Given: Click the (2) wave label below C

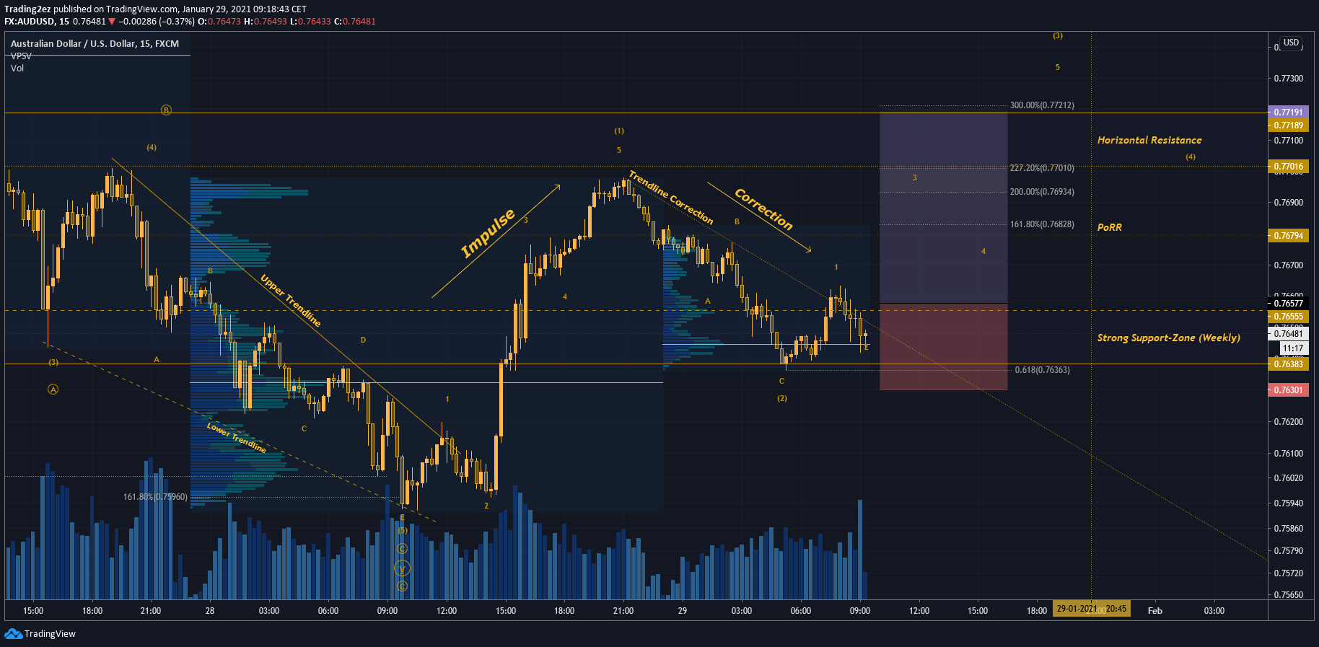Looking at the screenshot, I should (782, 398).
